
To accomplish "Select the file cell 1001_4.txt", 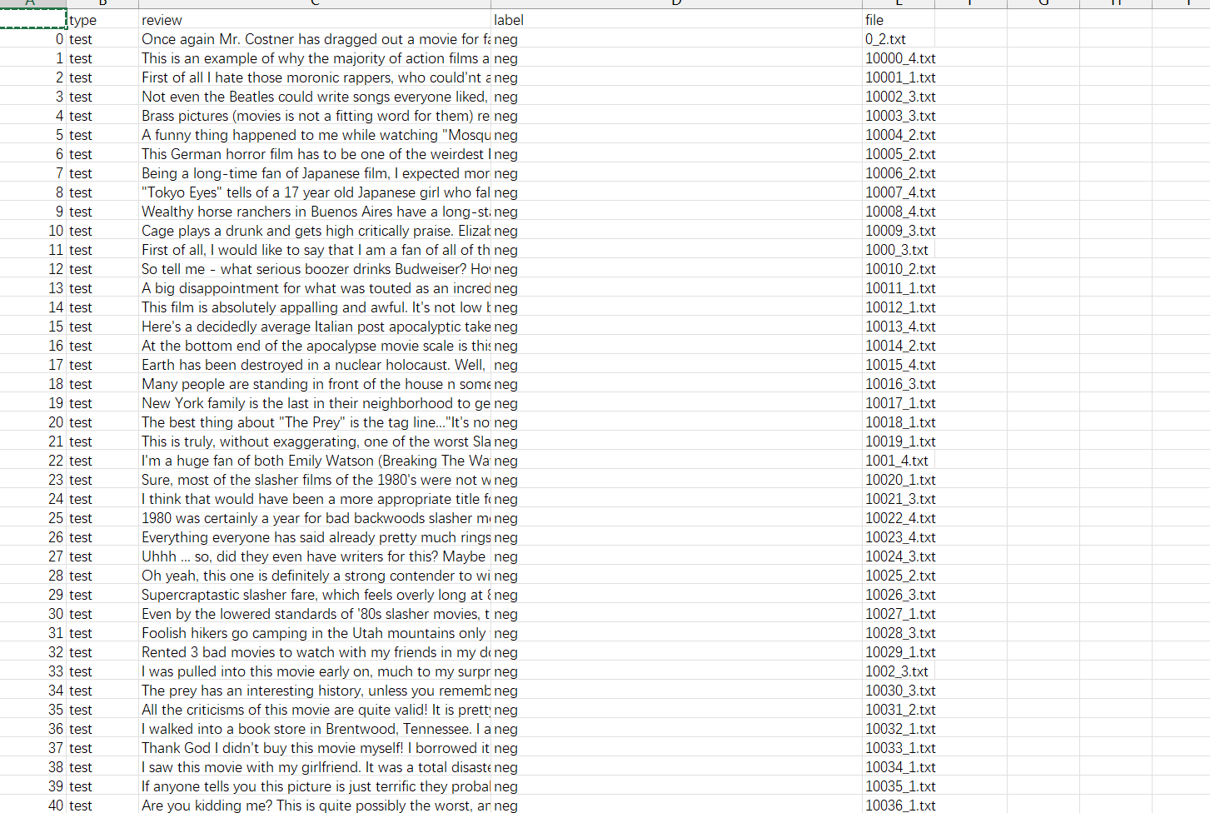I will 899,461.
